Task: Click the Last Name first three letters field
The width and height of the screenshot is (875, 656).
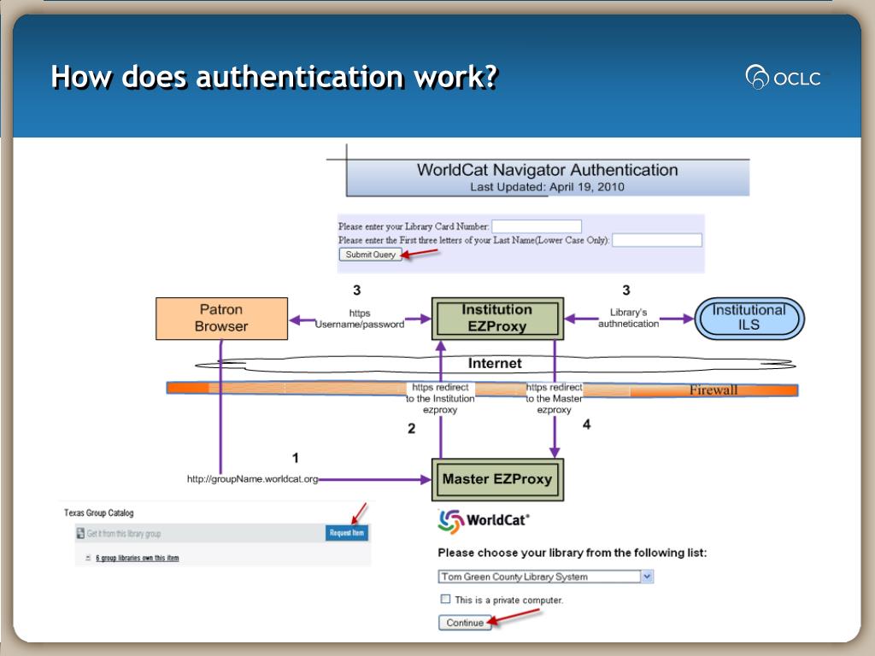Action: click(x=657, y=240)
